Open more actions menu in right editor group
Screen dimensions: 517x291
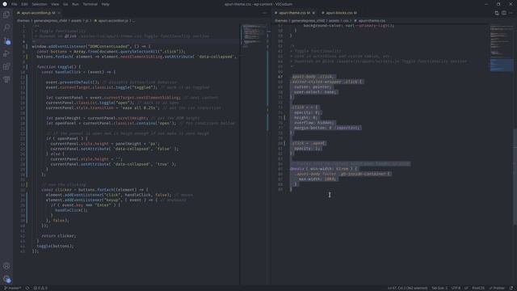(511, 13)
